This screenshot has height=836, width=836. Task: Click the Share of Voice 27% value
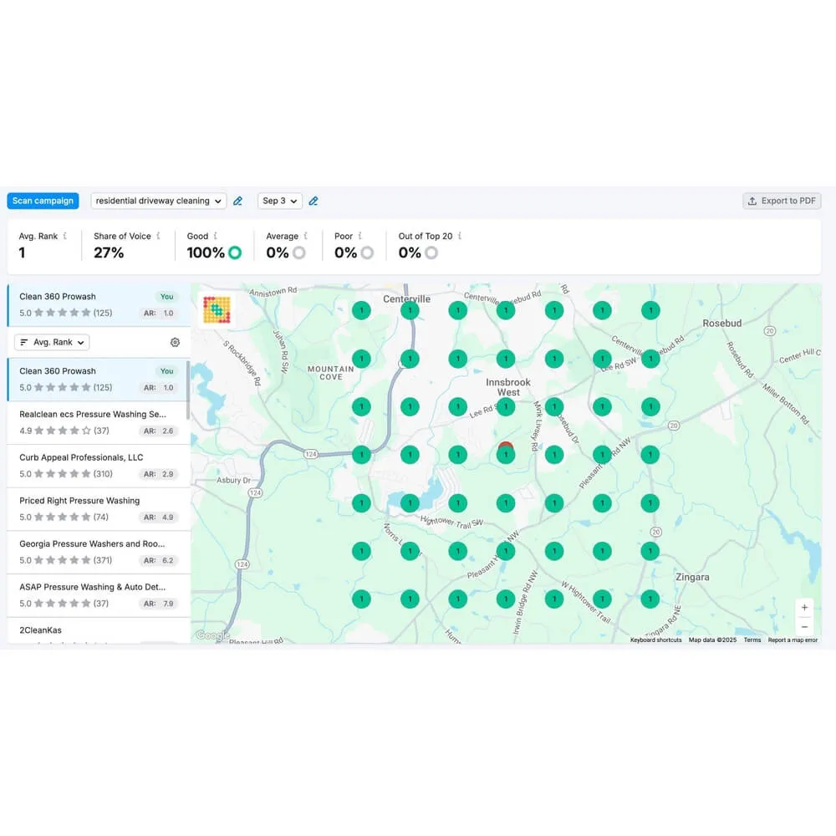pyautogui.click(x=109, y=252)
